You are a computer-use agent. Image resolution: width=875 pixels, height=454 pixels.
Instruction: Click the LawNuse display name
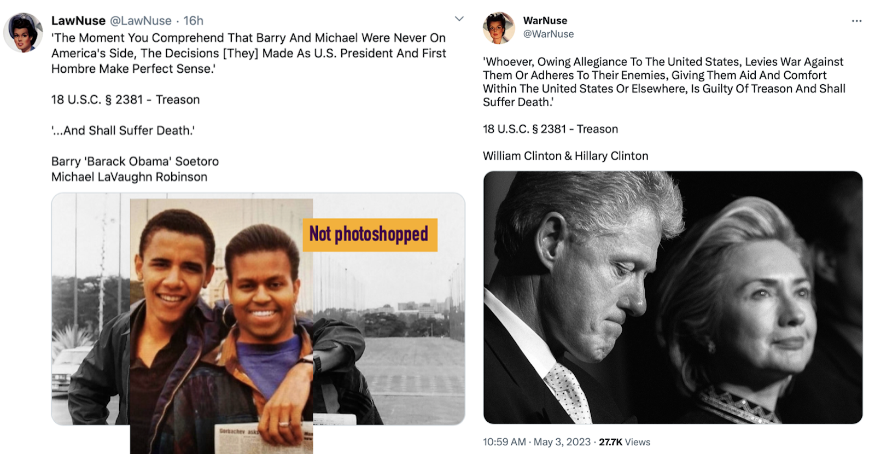pos(78,21)
